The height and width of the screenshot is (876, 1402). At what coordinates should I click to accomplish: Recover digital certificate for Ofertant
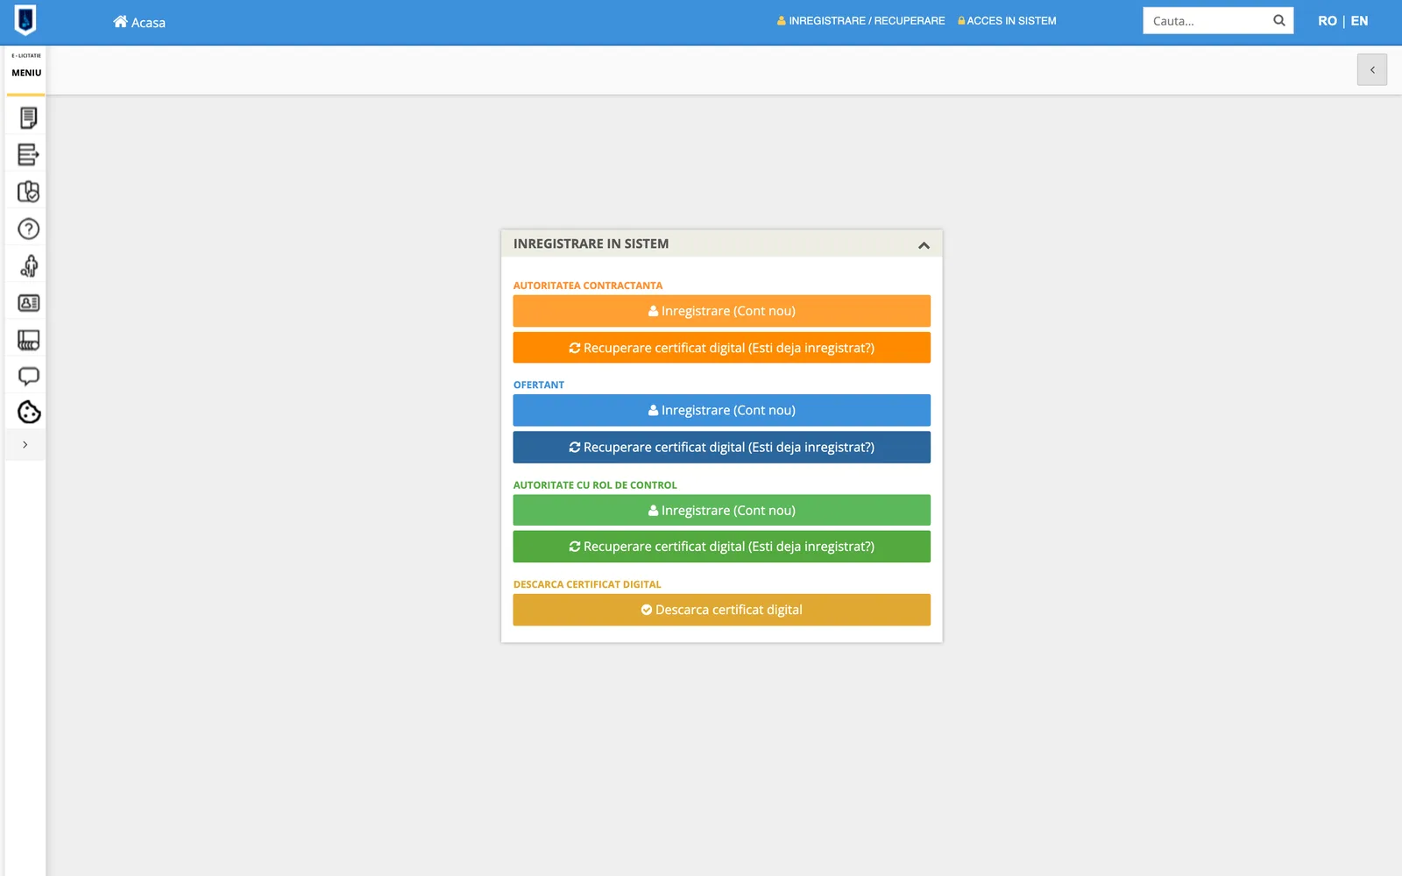(721, 447)
